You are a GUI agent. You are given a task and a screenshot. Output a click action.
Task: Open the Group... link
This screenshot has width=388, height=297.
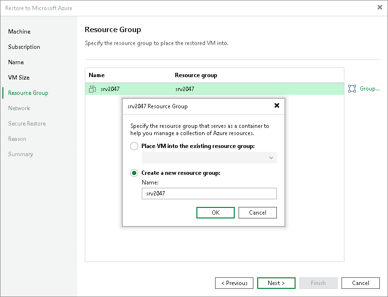[x=370, y=89]
